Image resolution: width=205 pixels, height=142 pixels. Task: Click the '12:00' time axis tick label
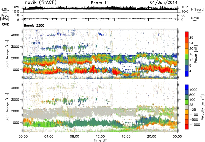[x=100, y=137]
